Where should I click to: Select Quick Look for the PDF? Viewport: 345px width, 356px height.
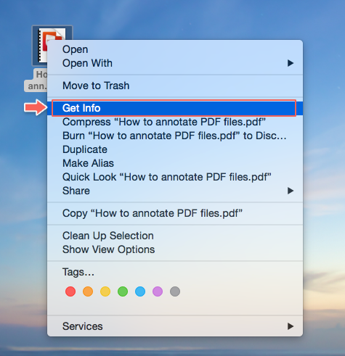(x=175, y=177)
